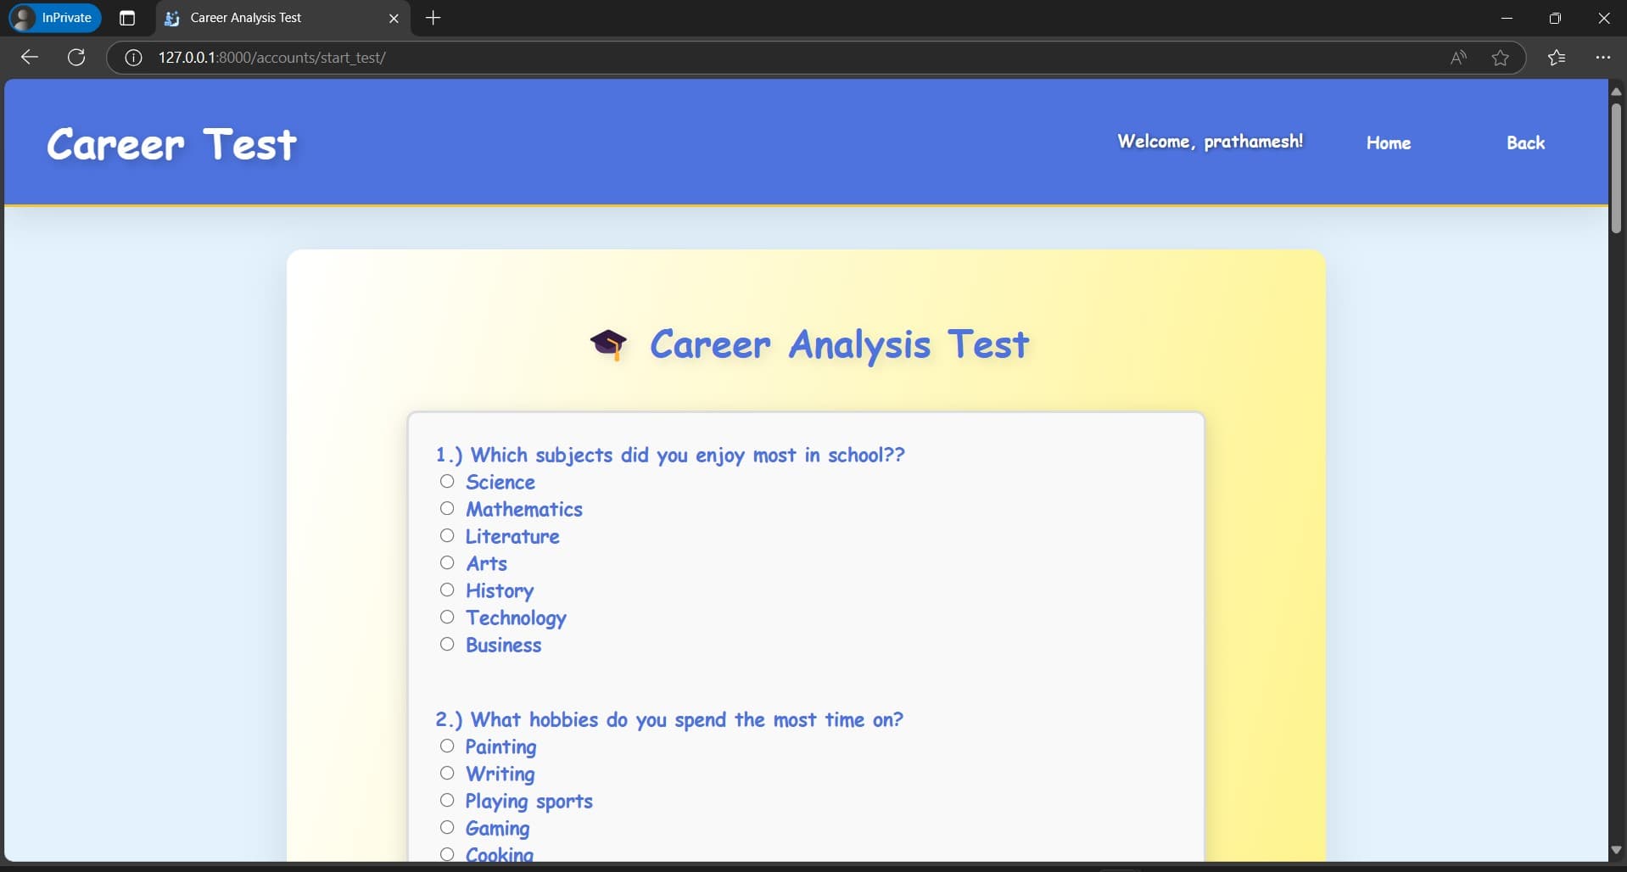The width and height of the screenshot is (1627, 872).
Task: Click question 1 text about school subjects
Action: point(670,456)
